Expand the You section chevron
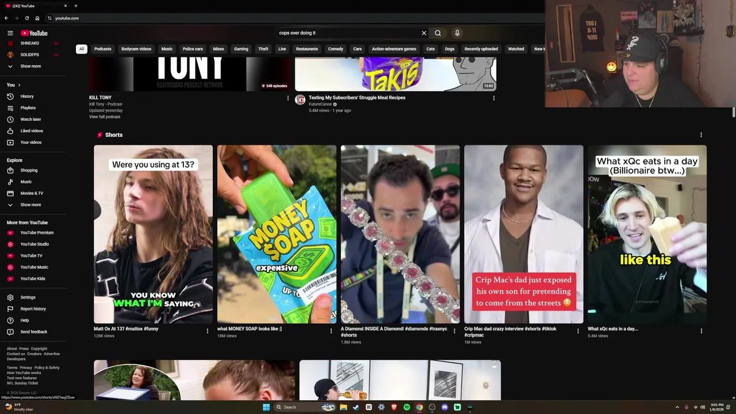This screenshot has height=414, width=736. 19,85
